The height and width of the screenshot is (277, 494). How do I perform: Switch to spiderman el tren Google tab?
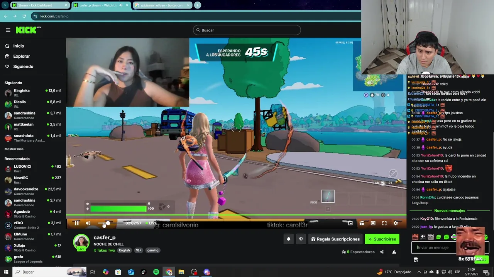click(162, 5)
